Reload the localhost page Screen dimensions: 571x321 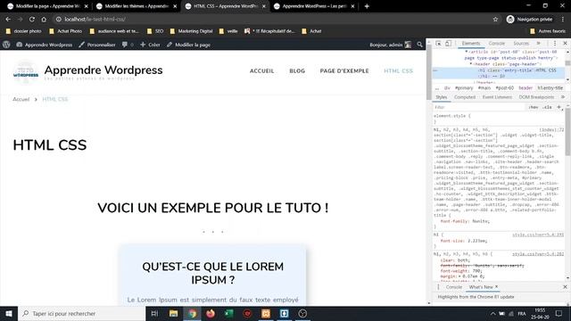32,20
